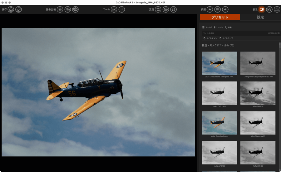Image resolution: width=281 pixels, height=172 pixels.
Task: Open the image comparison reference settings icon
Action: [x=68, y=10]
